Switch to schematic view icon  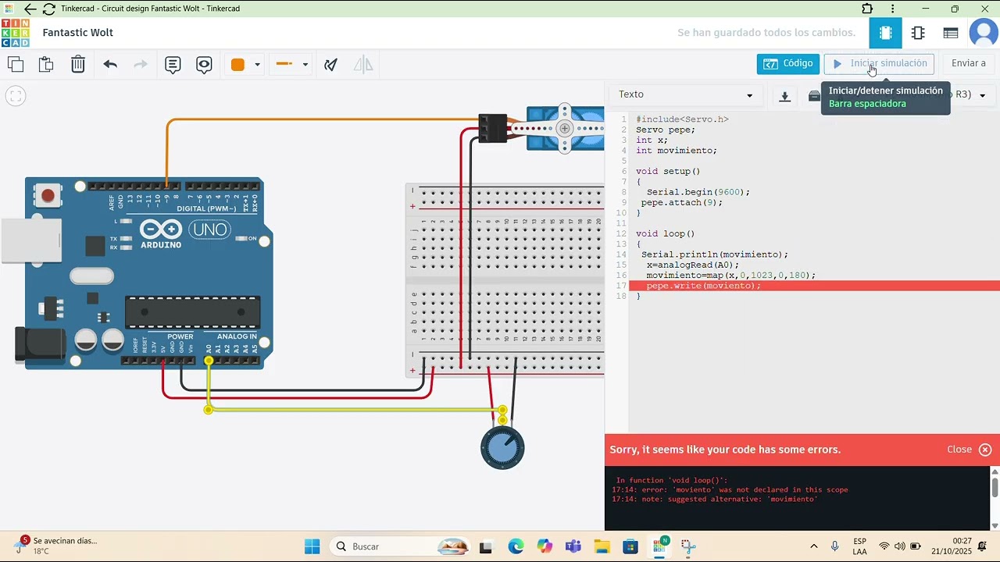pyautogui.click(x=918, y=33)
